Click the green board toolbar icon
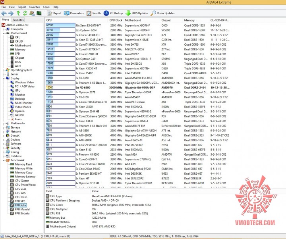Viewport: 286px width, 239px height. [39, 13]
